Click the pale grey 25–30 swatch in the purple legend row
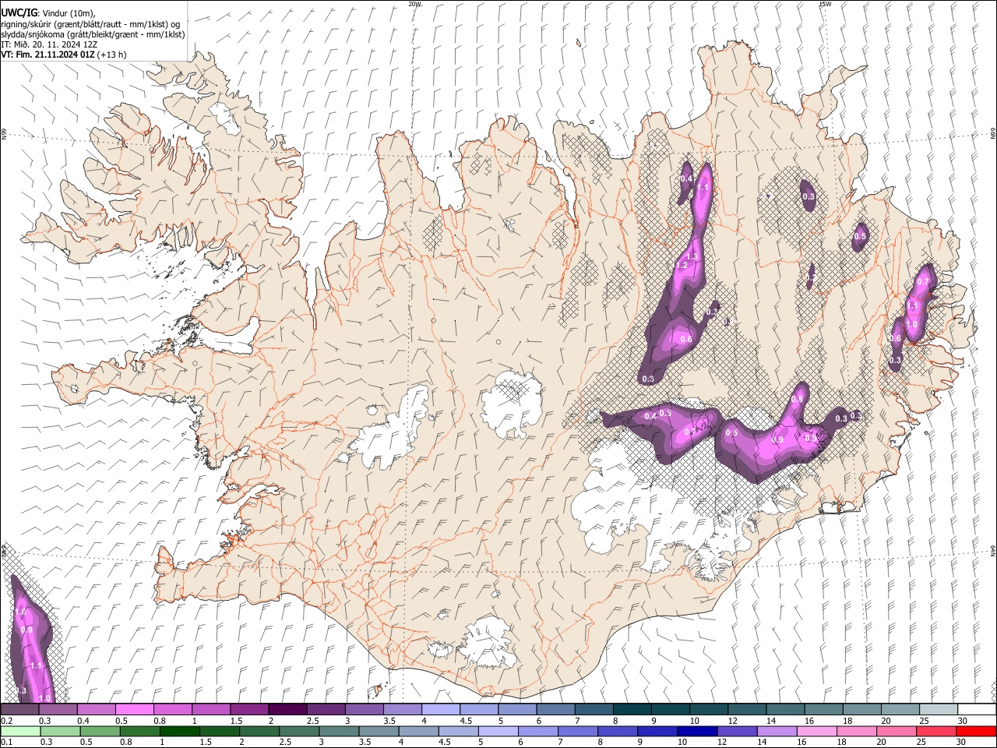 (939, 710)
